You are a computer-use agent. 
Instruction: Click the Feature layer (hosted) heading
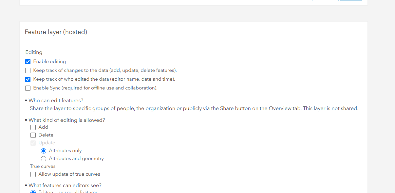pyautogui.click(x=56, y=32)
